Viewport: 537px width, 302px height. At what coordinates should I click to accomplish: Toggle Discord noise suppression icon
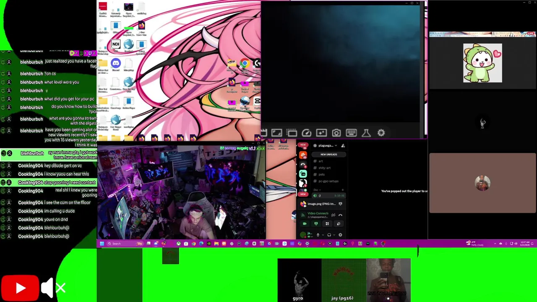pos(333,215)
